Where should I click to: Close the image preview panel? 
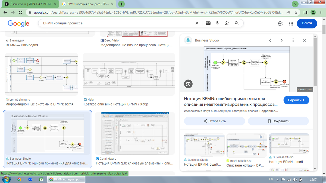point(304,40)
